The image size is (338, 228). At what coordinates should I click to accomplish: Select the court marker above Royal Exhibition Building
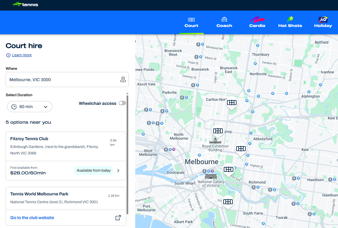coord(218,131)
